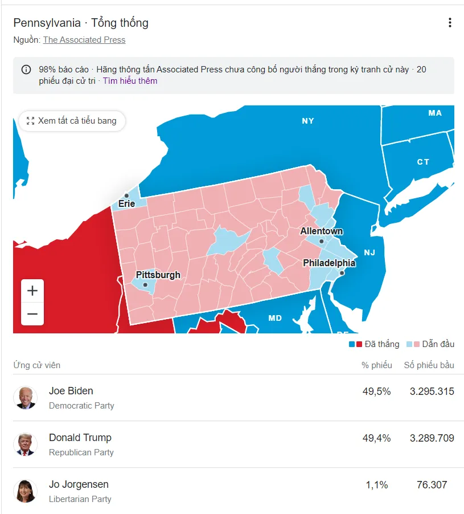
Task: Click the Erie city marker on the map
Action: tap(127, 195)
